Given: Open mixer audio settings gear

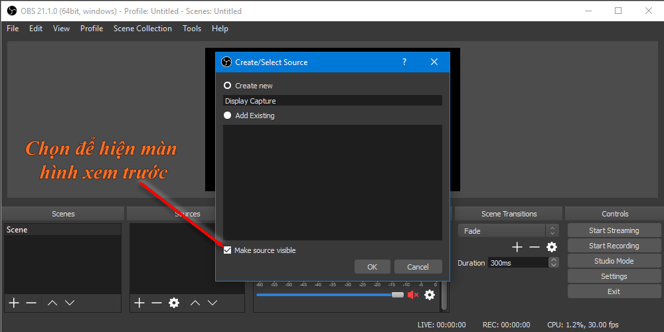Looking at the screenshot, I should click(430, 295).
